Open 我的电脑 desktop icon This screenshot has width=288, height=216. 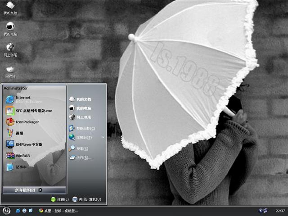10,29
